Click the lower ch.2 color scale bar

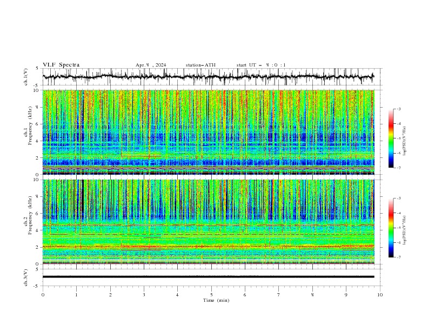pos(391,228)
